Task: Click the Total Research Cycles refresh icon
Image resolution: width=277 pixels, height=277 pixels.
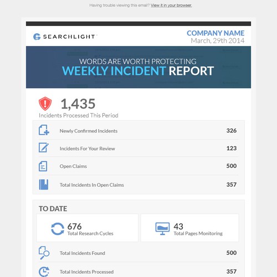Action: pos(58,229)
